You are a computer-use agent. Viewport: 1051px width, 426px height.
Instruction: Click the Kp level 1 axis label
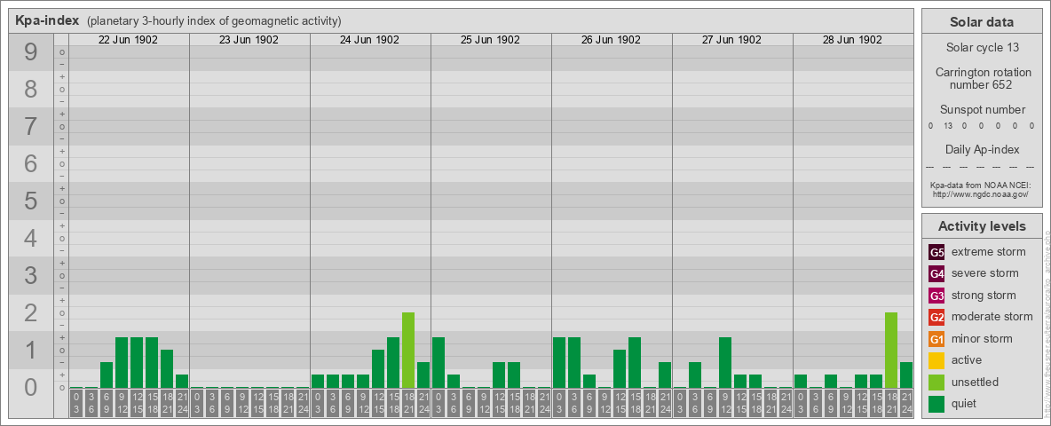pyautogui.click(x=31, y=351)
